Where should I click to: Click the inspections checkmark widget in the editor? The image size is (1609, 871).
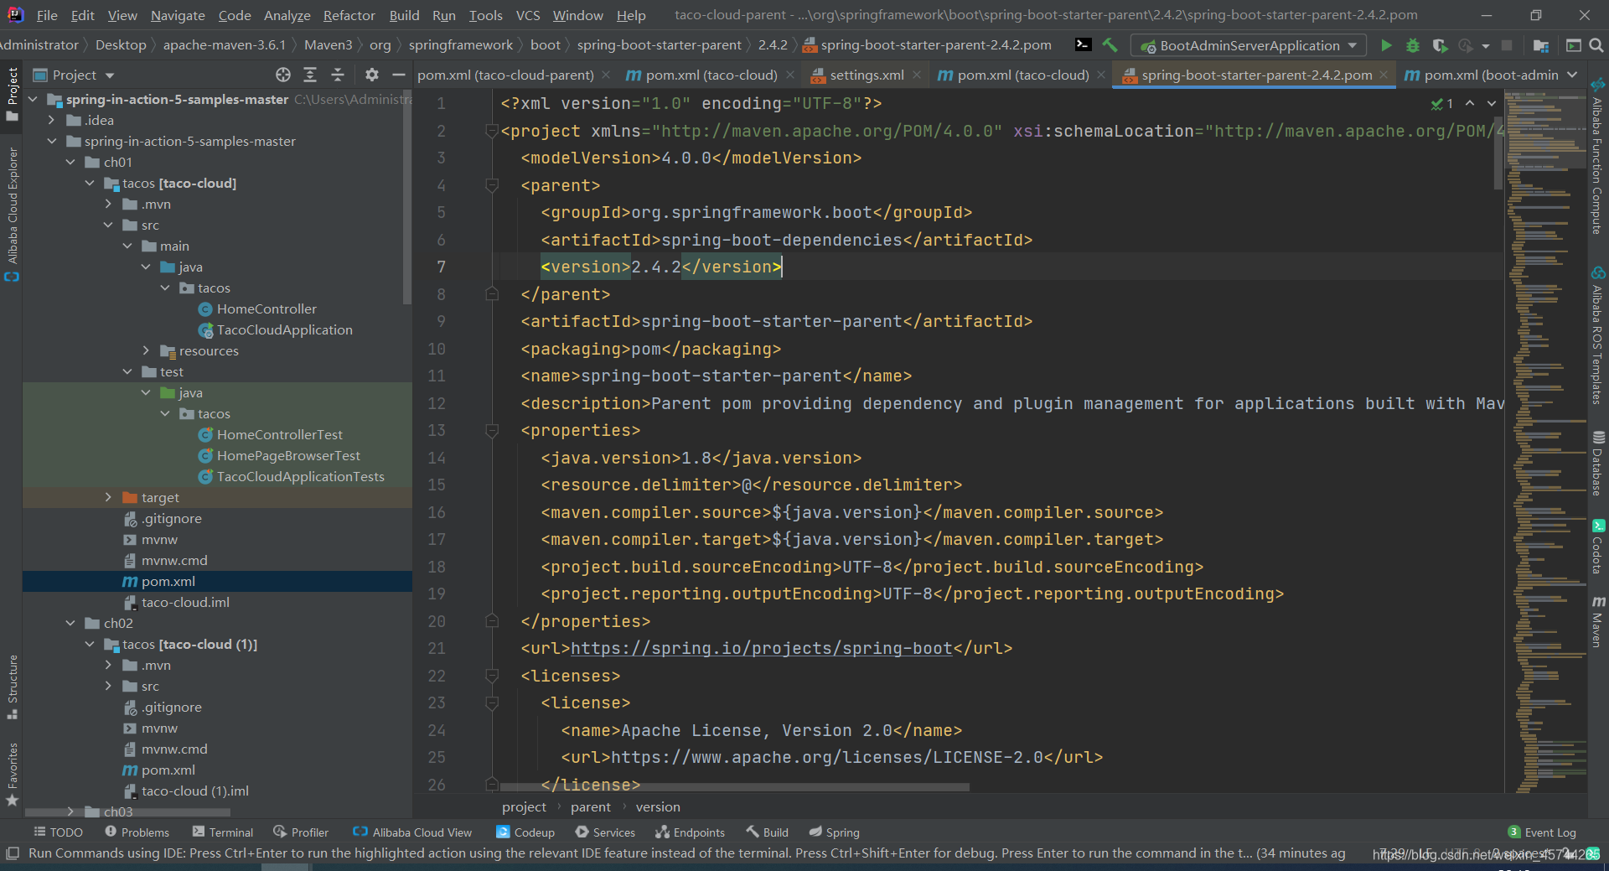tap(1442, 103)
